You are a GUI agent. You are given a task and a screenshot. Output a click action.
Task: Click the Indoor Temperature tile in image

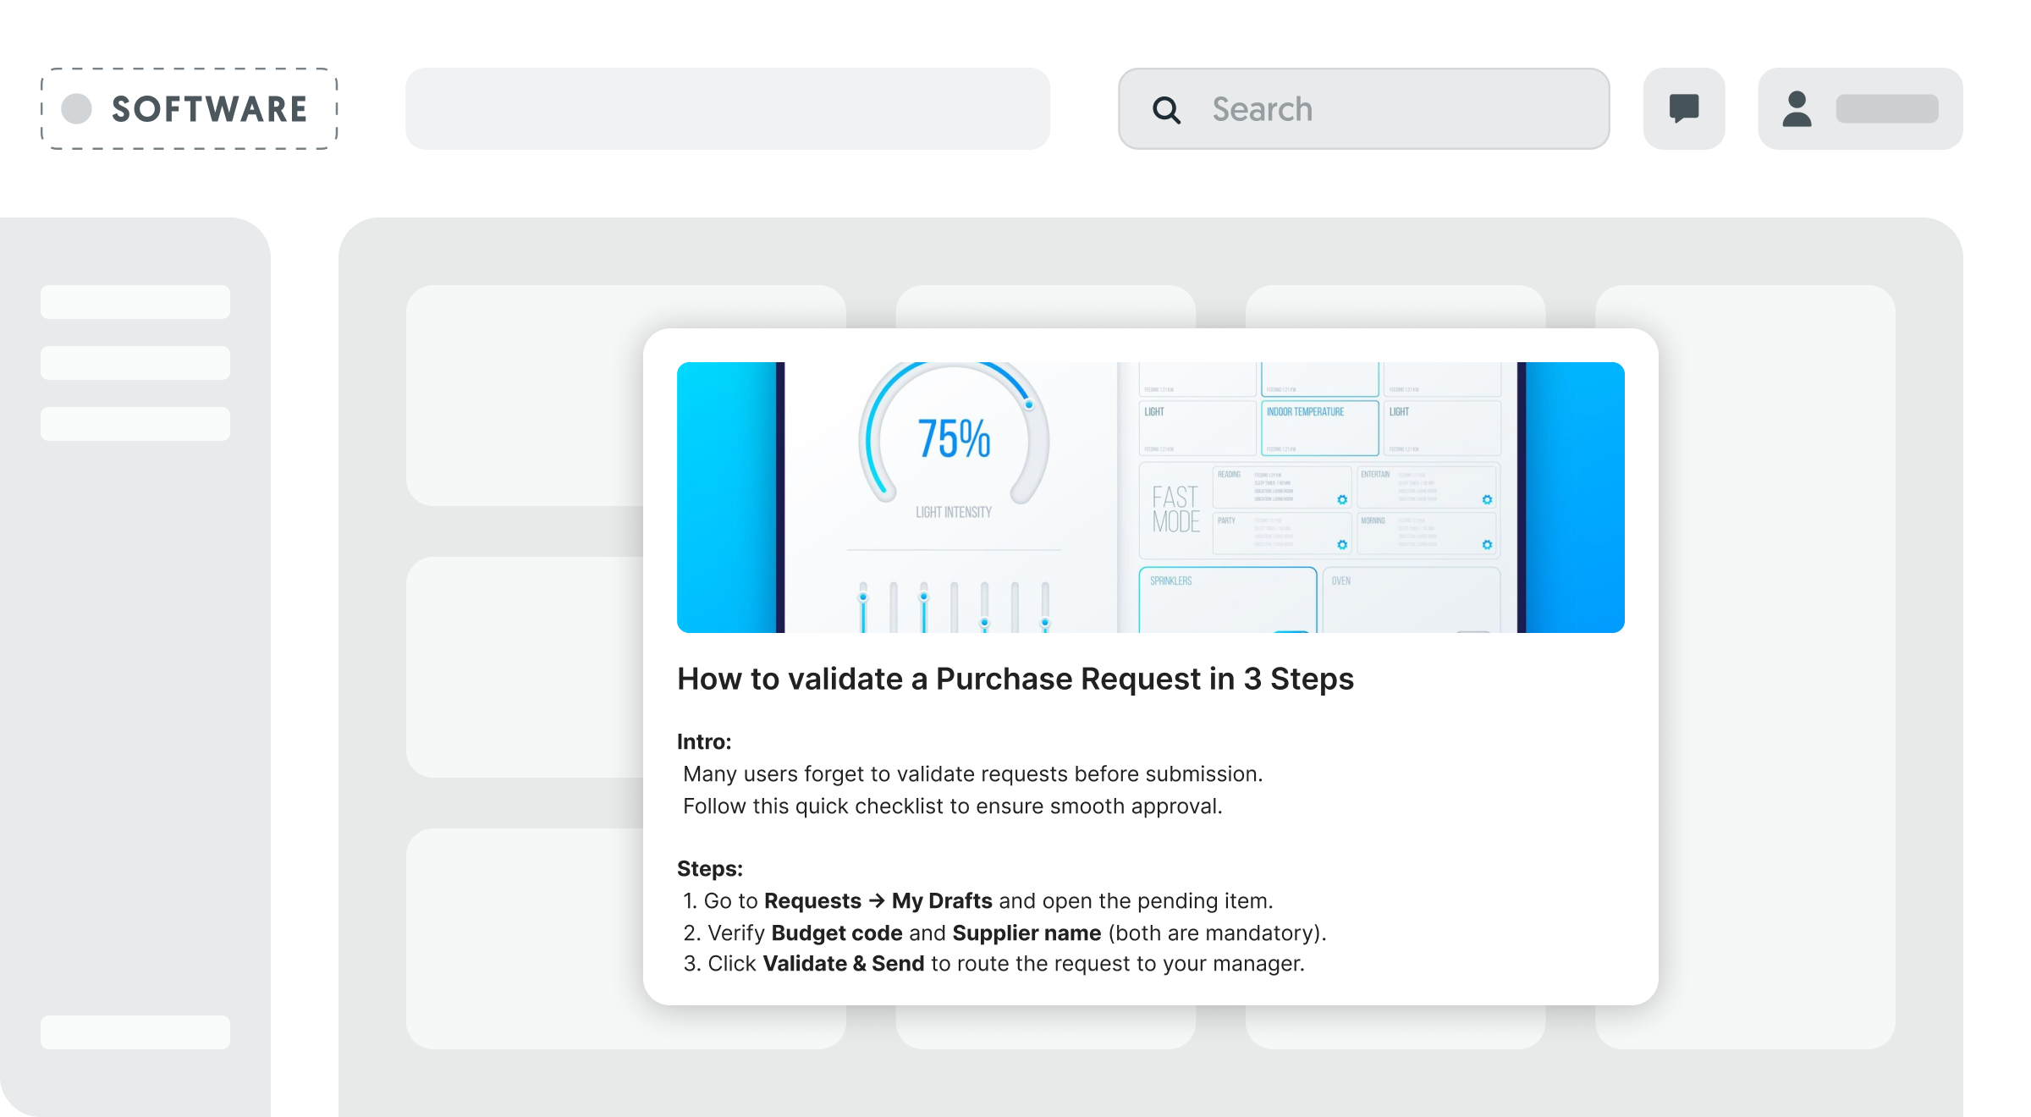(x=1319, y=428)
